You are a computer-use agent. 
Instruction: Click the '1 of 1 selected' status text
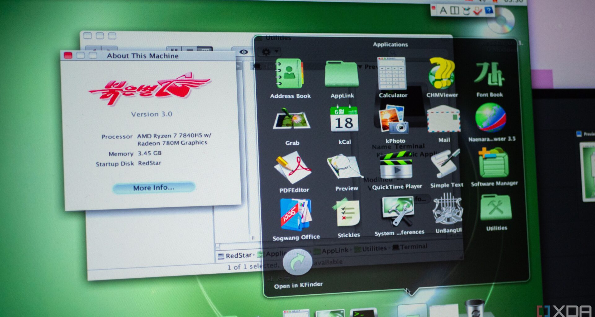tap(253, 266)
